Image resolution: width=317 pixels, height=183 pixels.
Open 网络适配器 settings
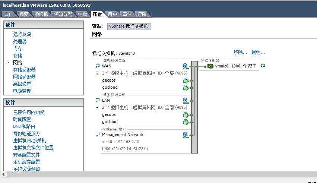point(24,77)
